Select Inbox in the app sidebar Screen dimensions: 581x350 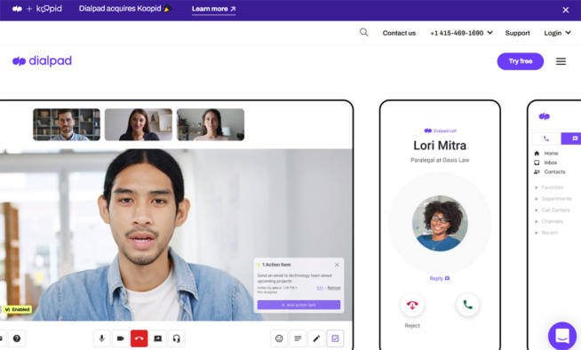pos(545,163)
